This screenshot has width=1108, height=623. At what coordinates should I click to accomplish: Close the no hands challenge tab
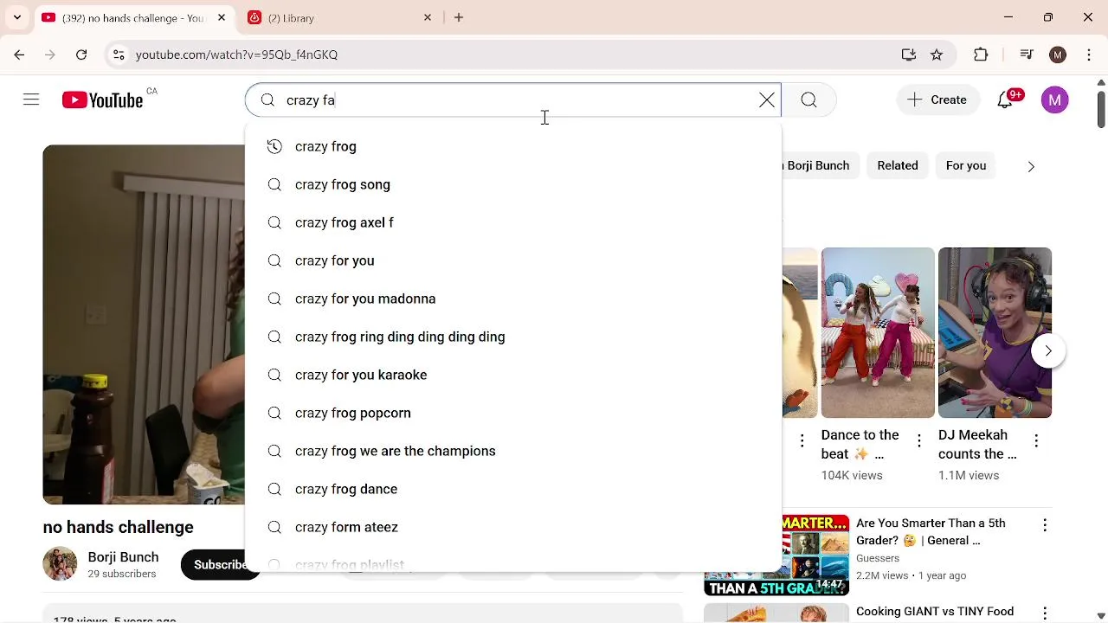(222, 17)
